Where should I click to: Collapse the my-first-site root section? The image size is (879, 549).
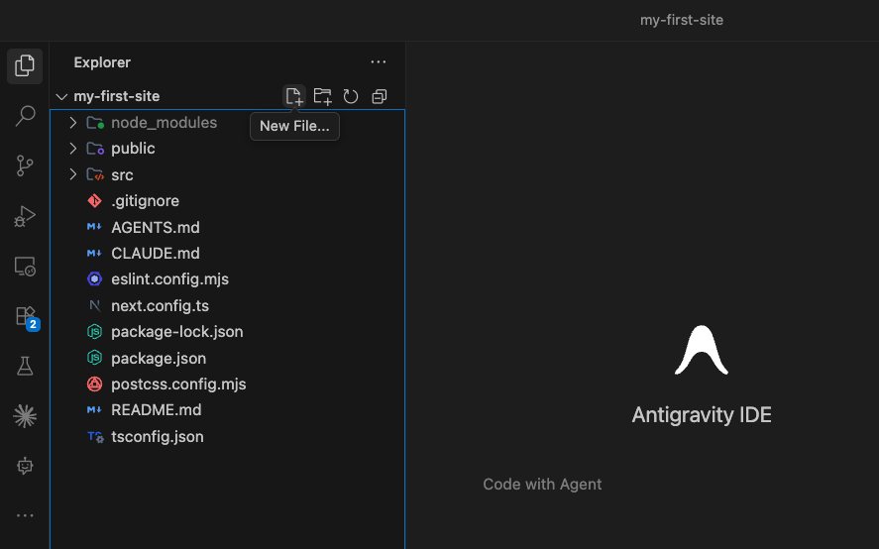coord(61,96)
